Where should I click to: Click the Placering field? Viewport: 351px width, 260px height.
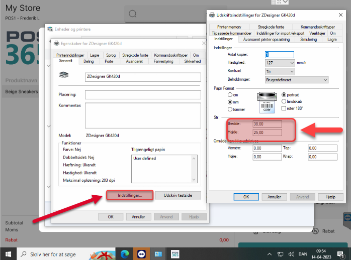click(x=143, y=95)
